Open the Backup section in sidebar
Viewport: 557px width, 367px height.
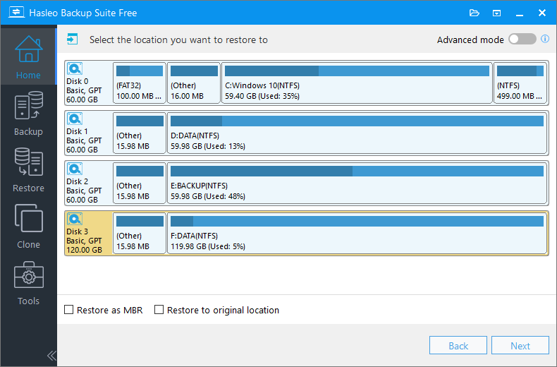pos(28,113)
